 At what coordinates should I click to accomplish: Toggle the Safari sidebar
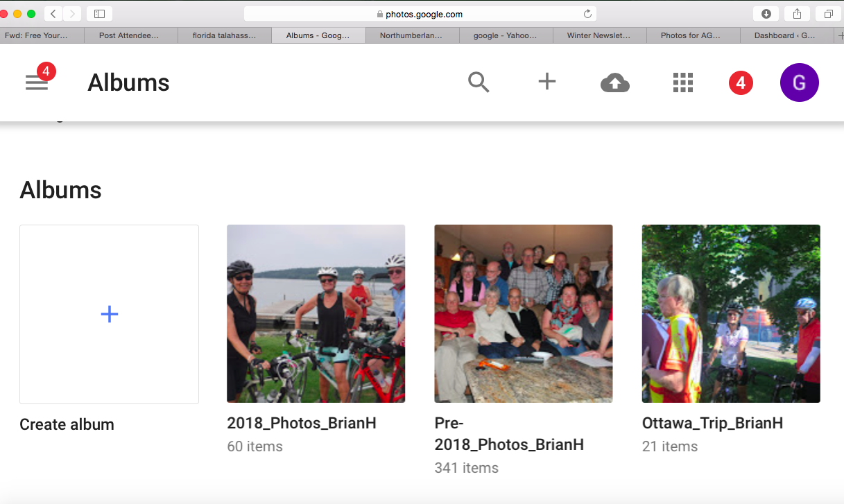[x=98, y=12]
